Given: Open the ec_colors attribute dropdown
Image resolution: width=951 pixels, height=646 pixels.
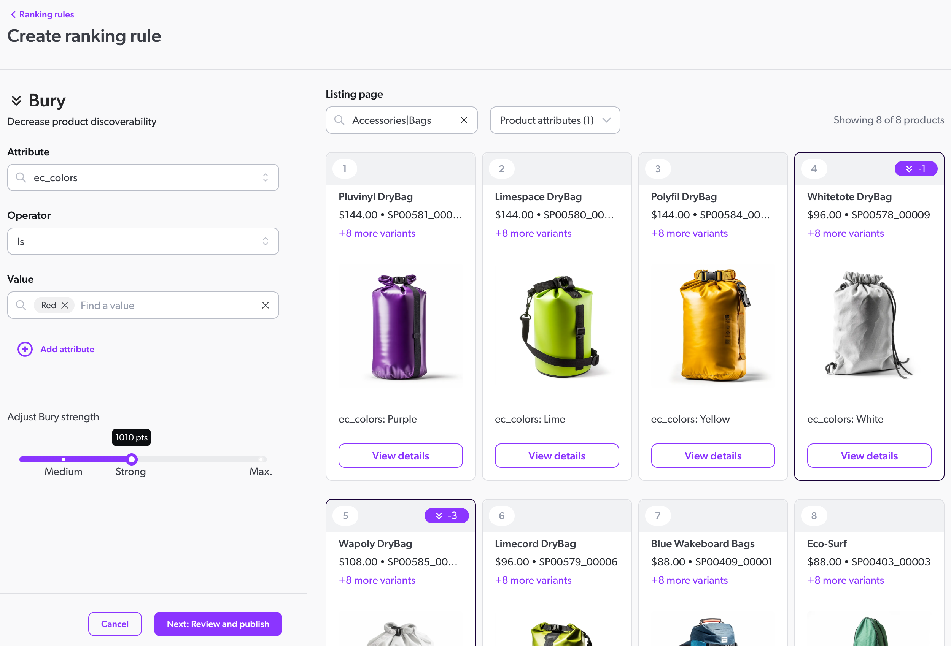Looking at the screenshot, I should point(143,177).
